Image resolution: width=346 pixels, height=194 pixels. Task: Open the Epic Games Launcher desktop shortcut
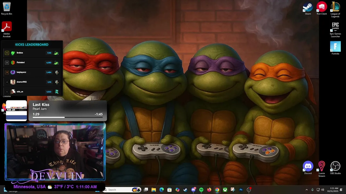[x=335, y=30]
